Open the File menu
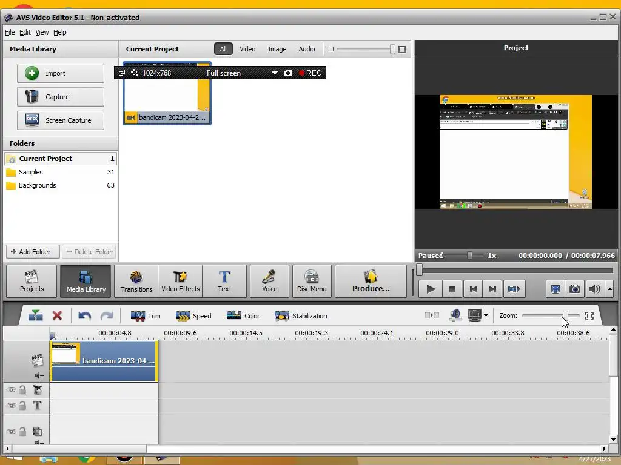 pos(10,33)
